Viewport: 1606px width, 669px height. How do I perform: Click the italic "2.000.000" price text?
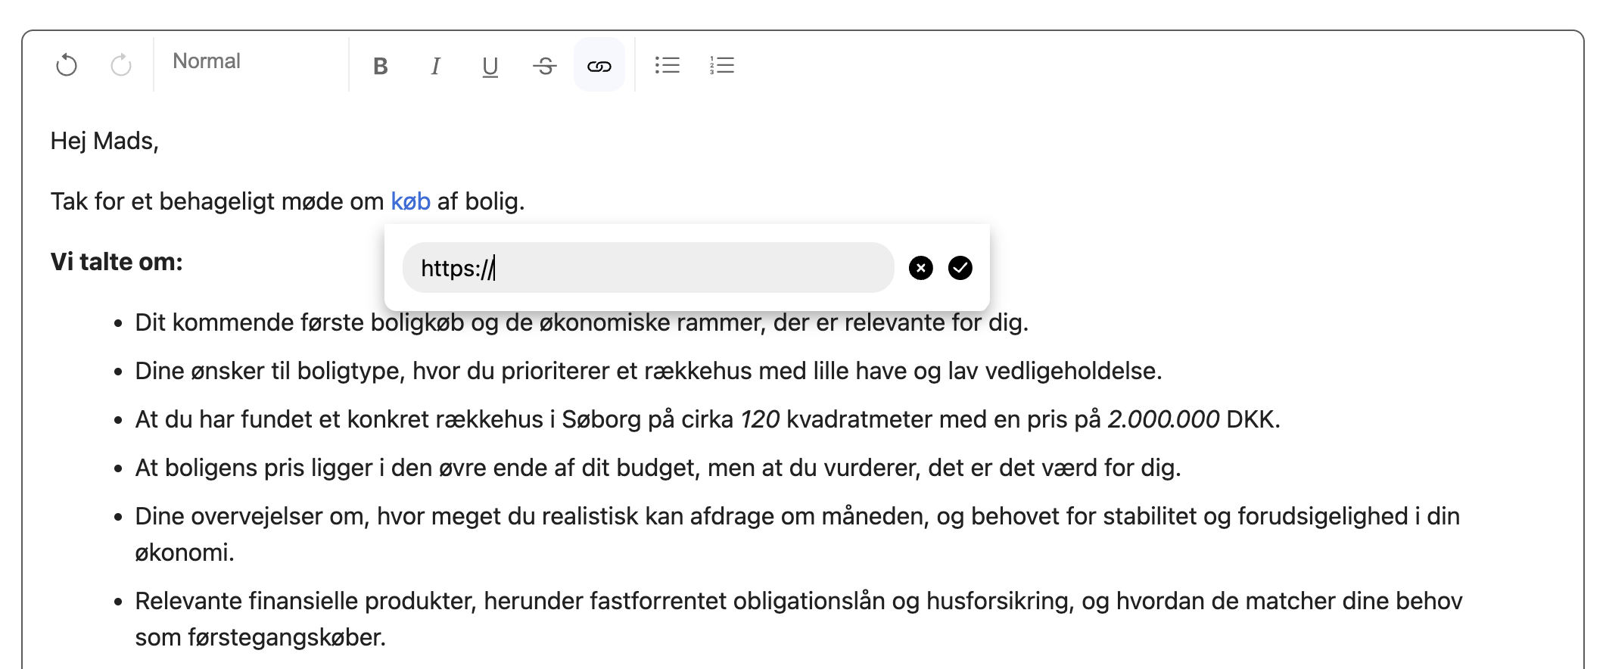point(1163,419)
